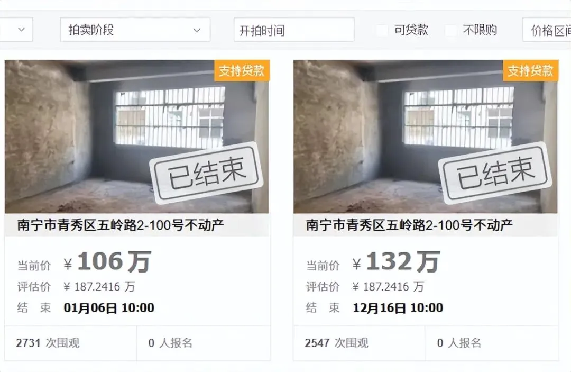Click the 2547 次围观 view count
Screen dimensions: 571x372
coord(336,343)
